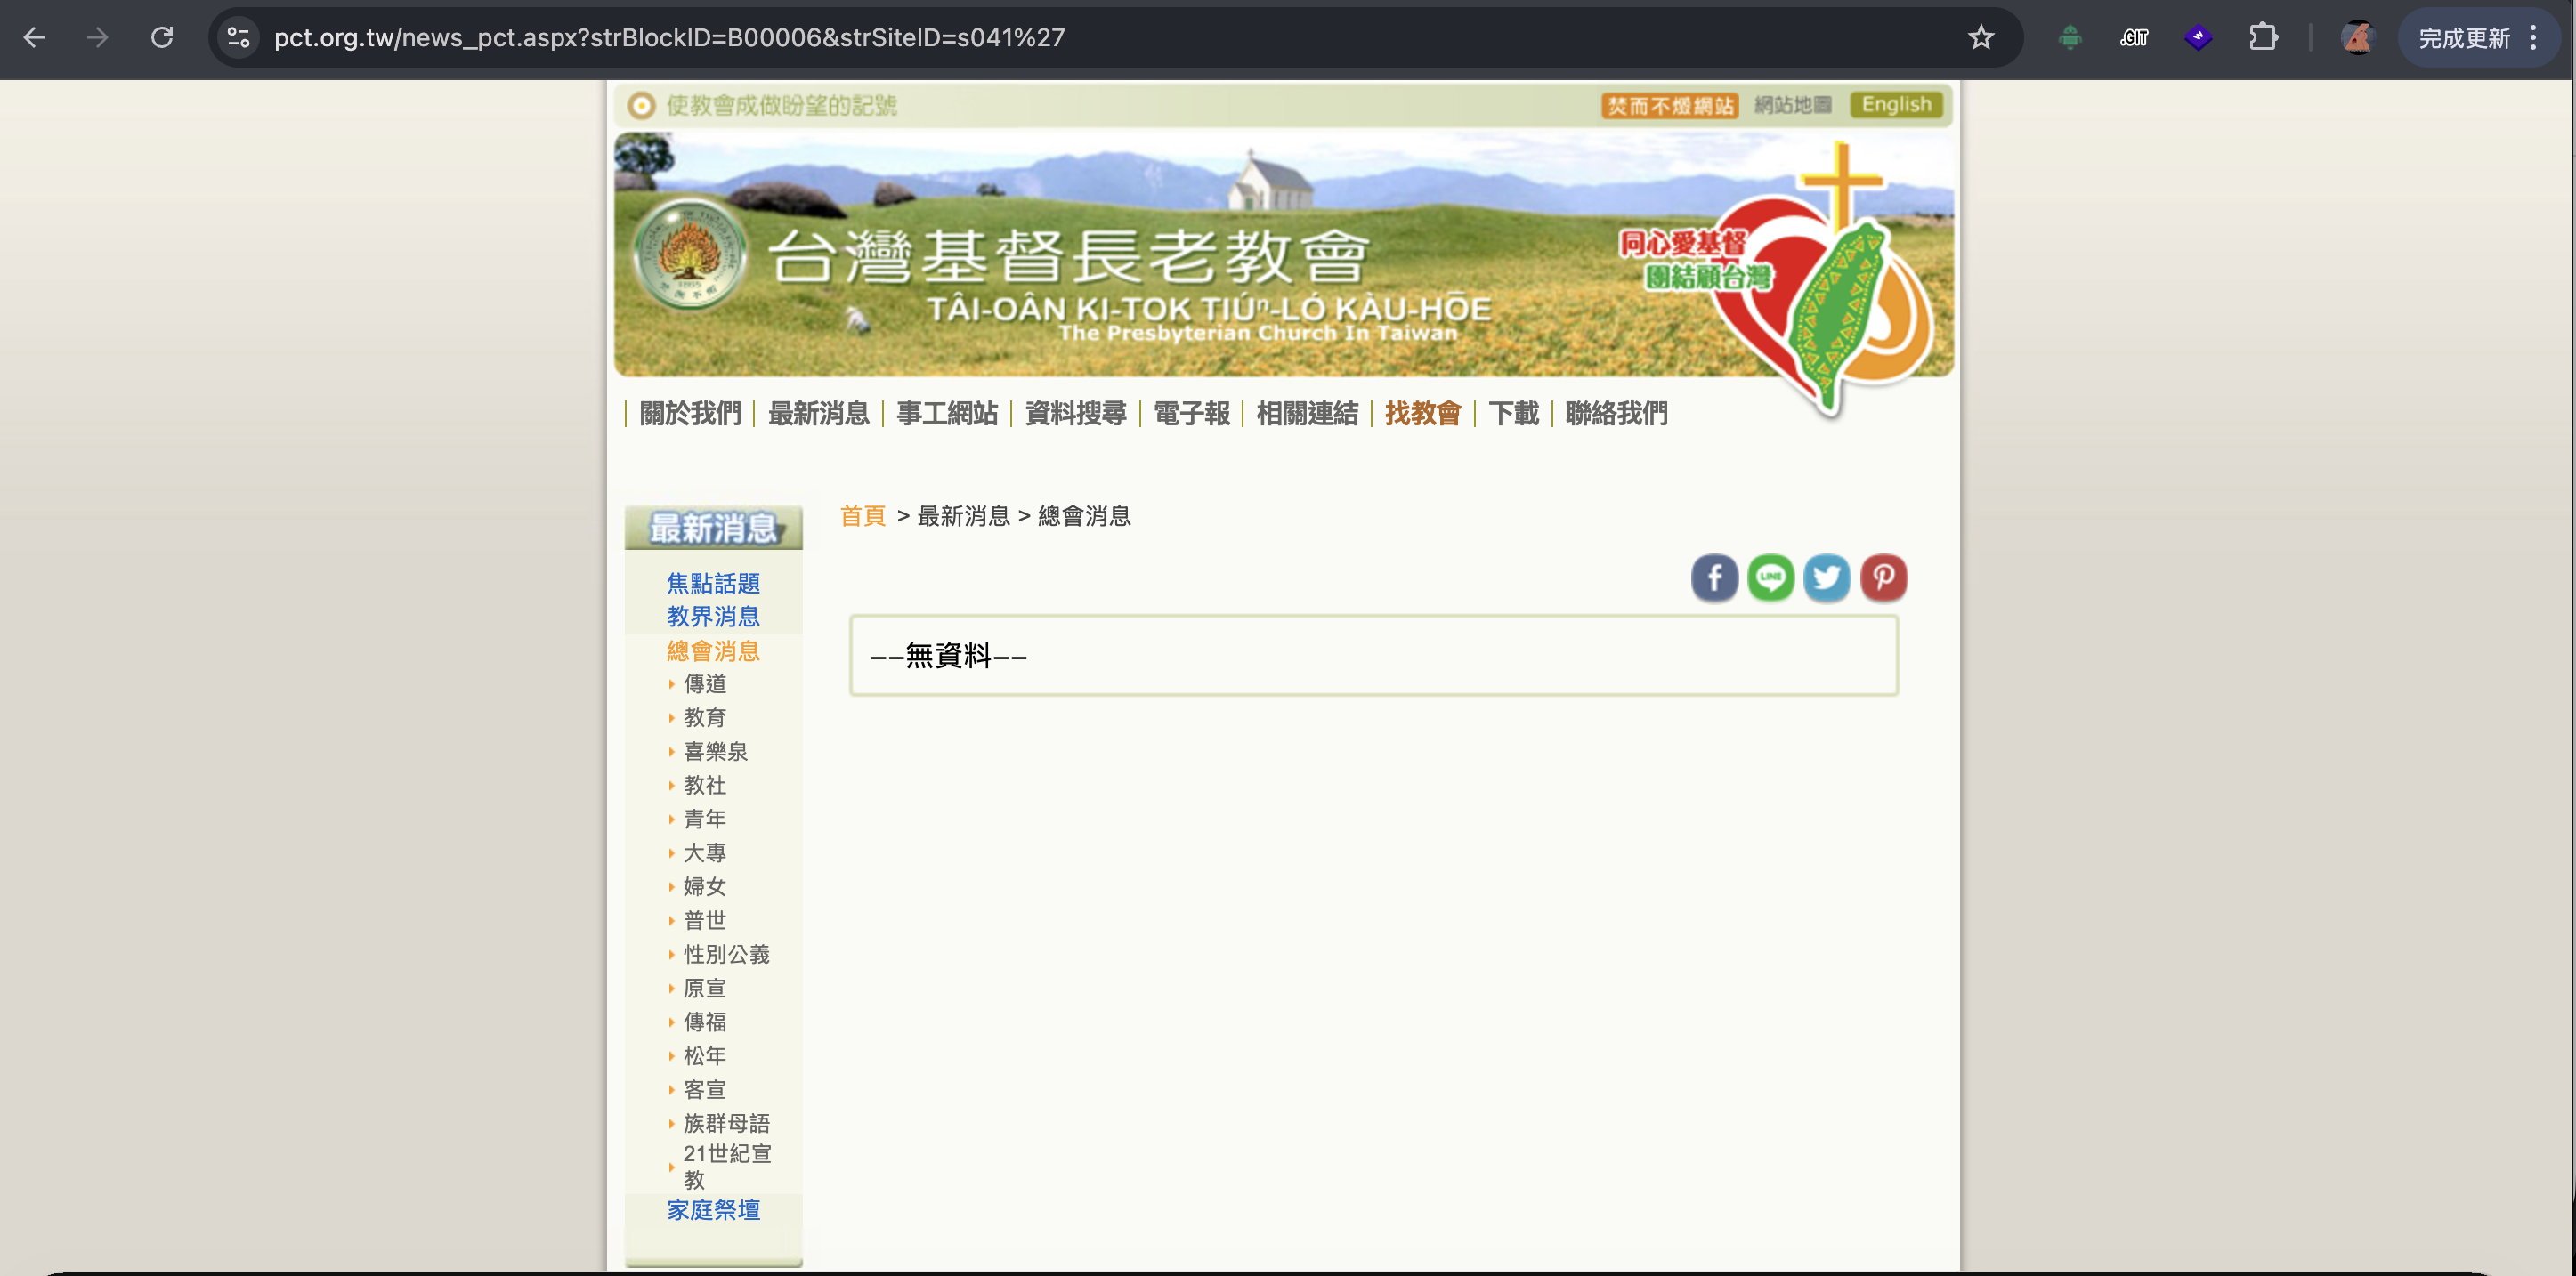Open the Extensions puzzle-piece menu

[2263, 38]
